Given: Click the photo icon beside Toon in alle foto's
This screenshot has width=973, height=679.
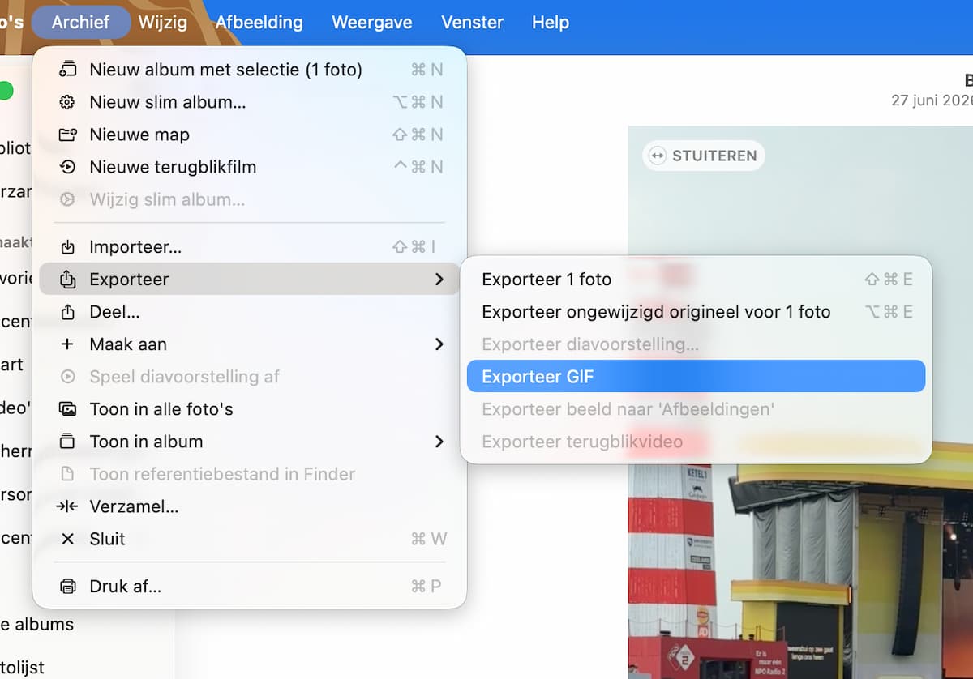Looking at the screenshot, I should [68, 409].
